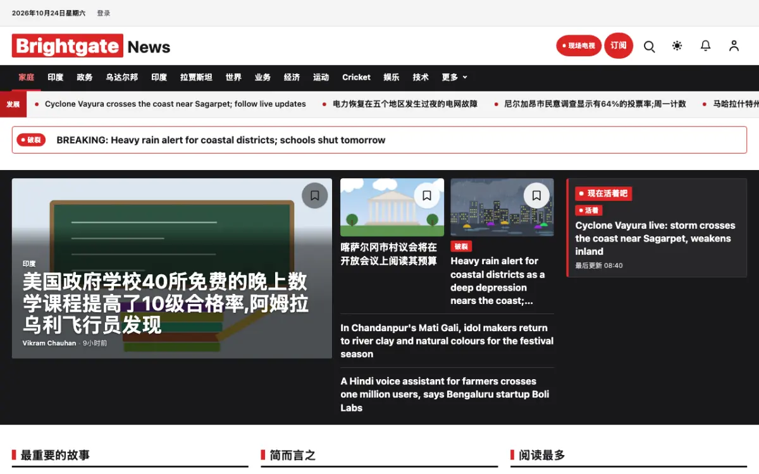This screenshot has height=474, width=759.
Task: Bookmark the green chalkboard lead story
Action: tap(315, 195)
